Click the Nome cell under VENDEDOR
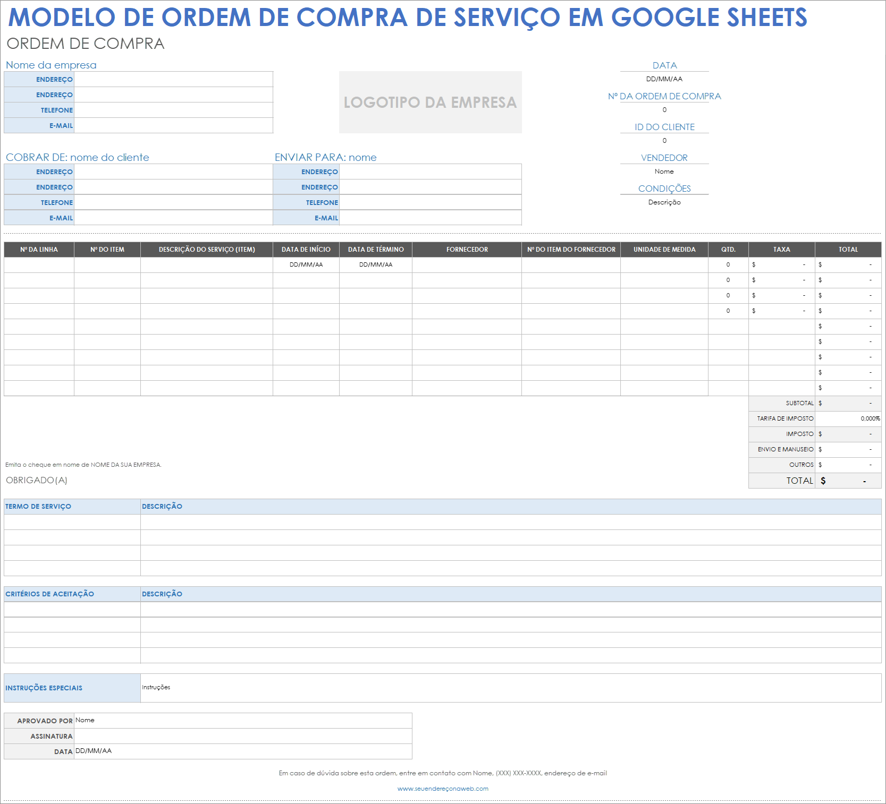 point(664,171)
